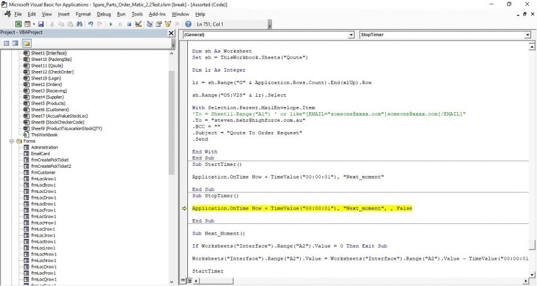Click the Toolbox toolbar icon
The image size is (537, 286).
tap(177, 24)
